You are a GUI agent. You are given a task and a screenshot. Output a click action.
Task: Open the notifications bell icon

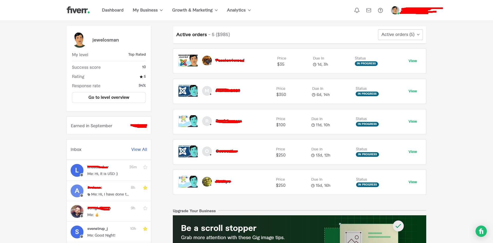click(357, 10)
